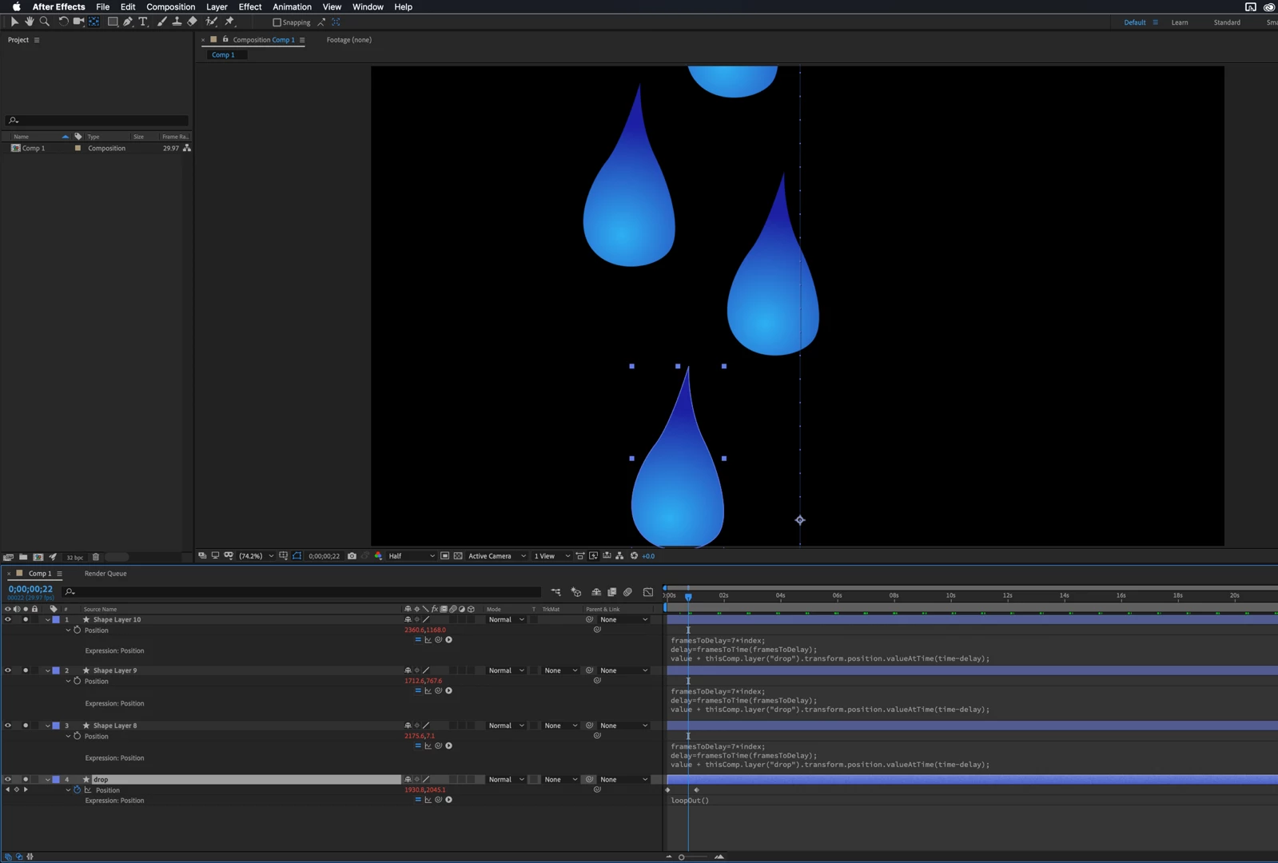Select the Pen tool in toolbar
1278x863 pixels.
[x=128, y=22]
